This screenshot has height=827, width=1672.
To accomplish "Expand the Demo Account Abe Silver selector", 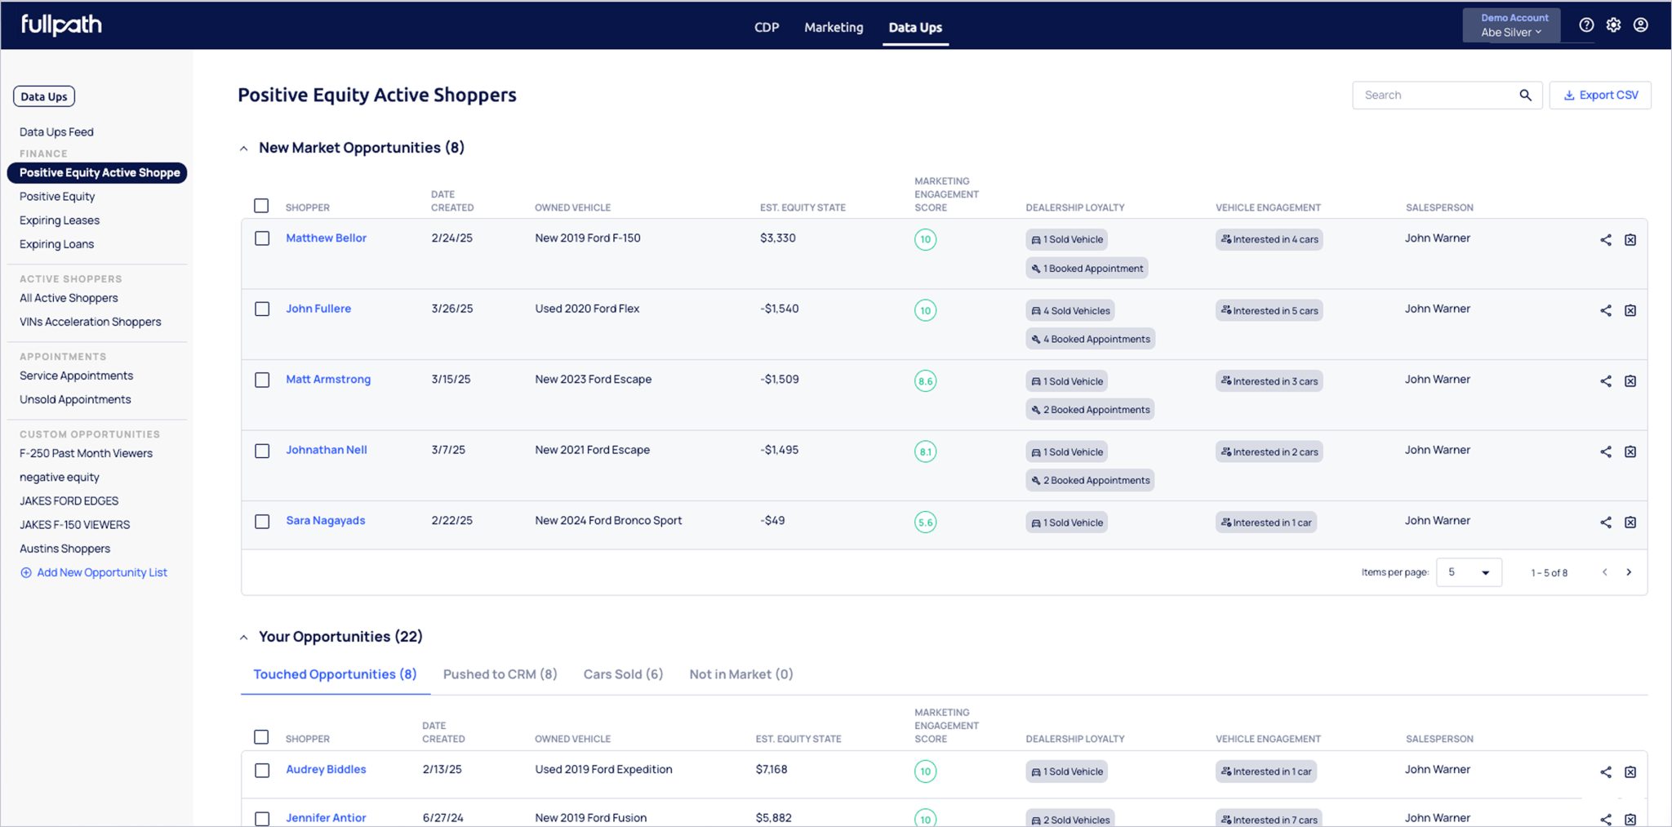I will click(1511, 25).
